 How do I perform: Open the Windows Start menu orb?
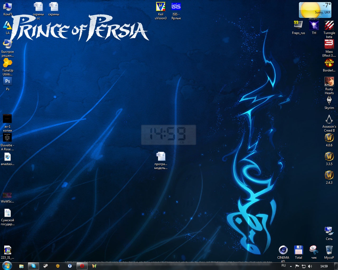click(x=7, y=266)
